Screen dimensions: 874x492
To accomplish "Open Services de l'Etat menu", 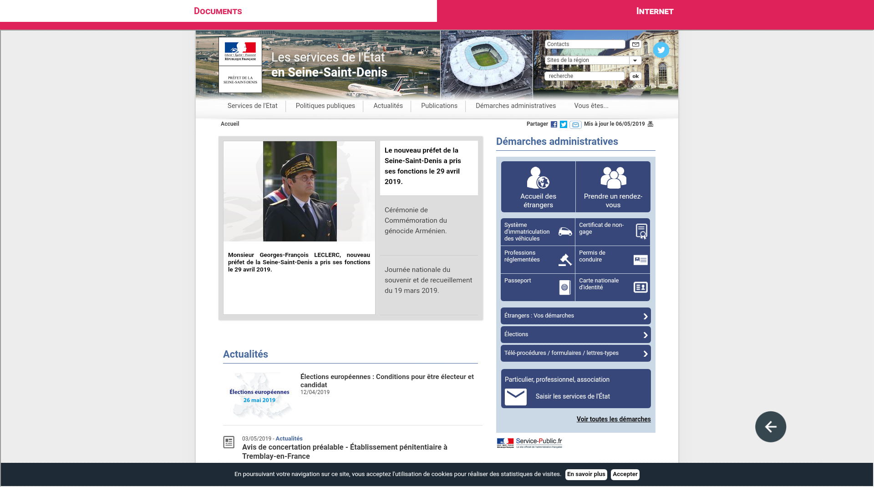I will coord(253,106).
